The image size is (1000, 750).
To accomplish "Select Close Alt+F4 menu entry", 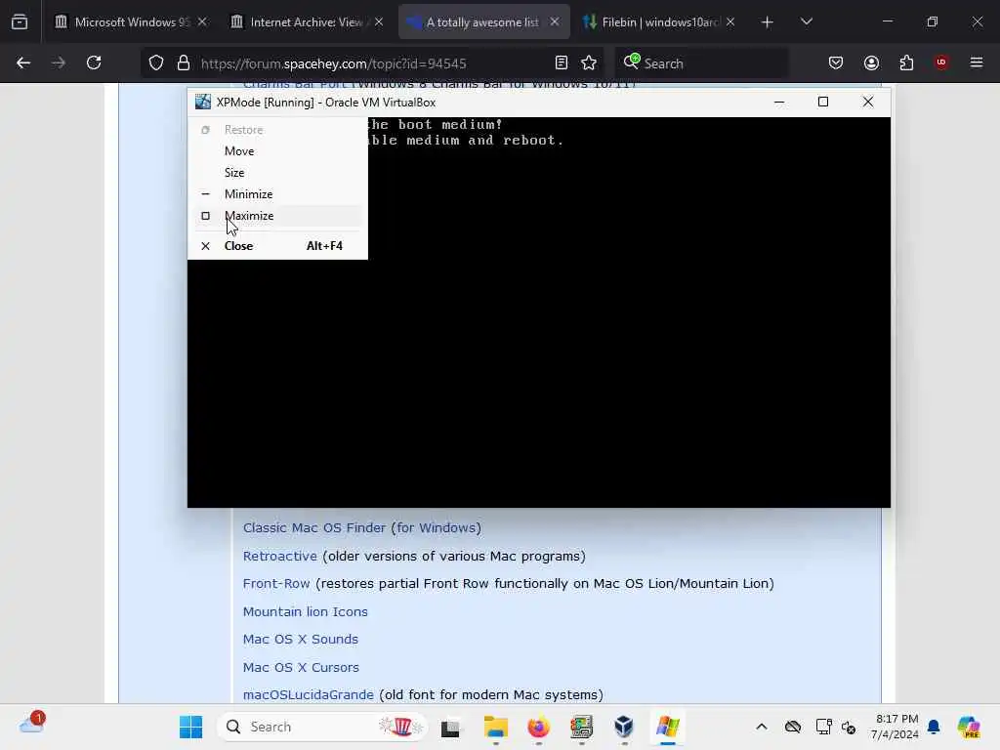I will pyautogui.click(x=277, y=245).
